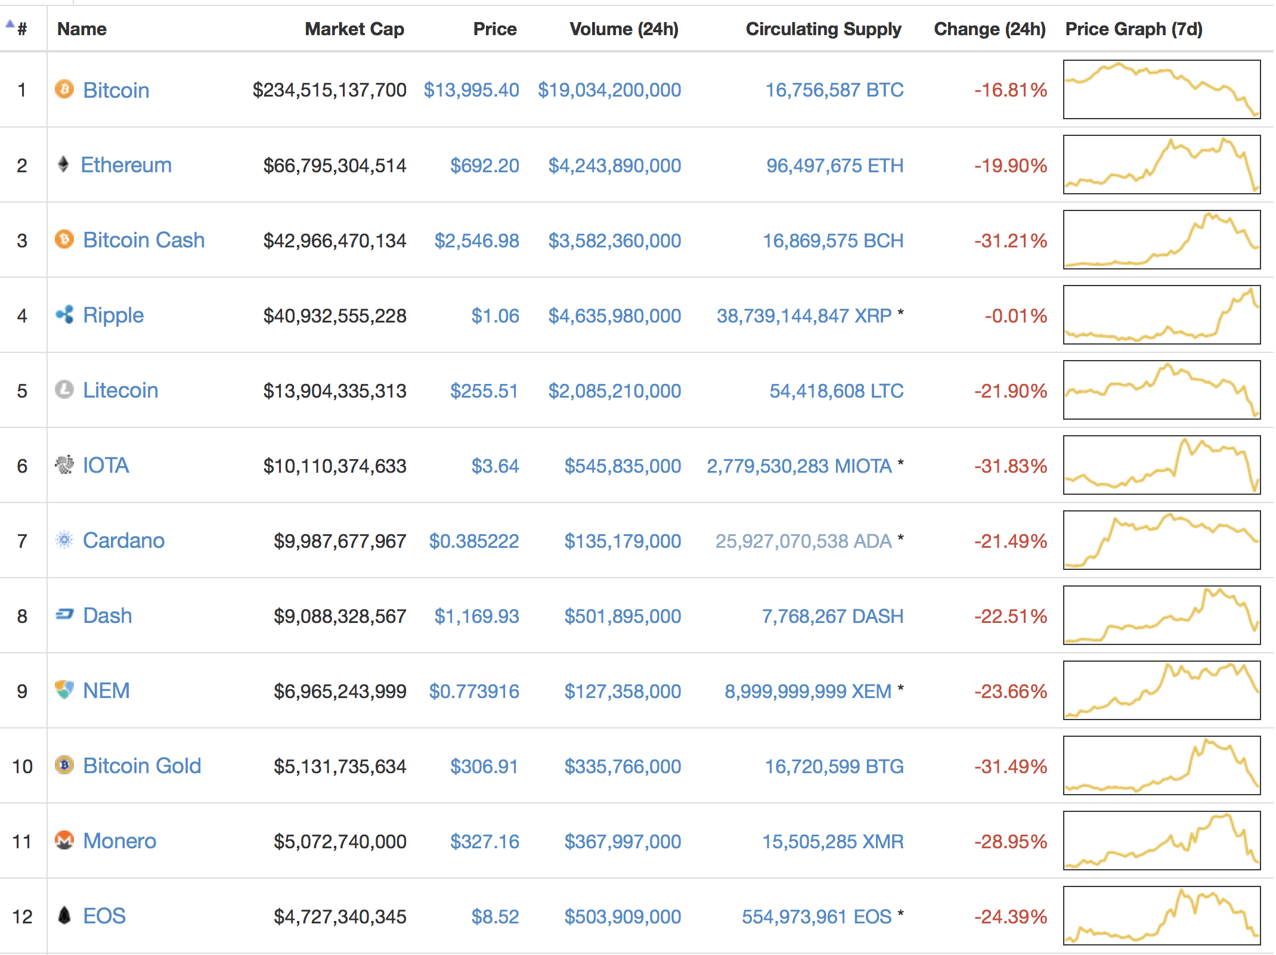The height and width of the screenshot is (955, 1276).
Task: Open the Litecoin name link
Action: pos(120,390)
